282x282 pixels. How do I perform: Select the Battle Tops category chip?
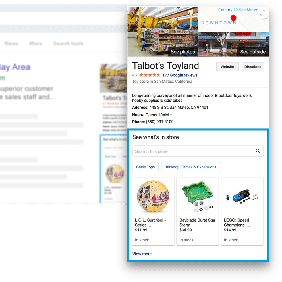[x=145, y=167]
